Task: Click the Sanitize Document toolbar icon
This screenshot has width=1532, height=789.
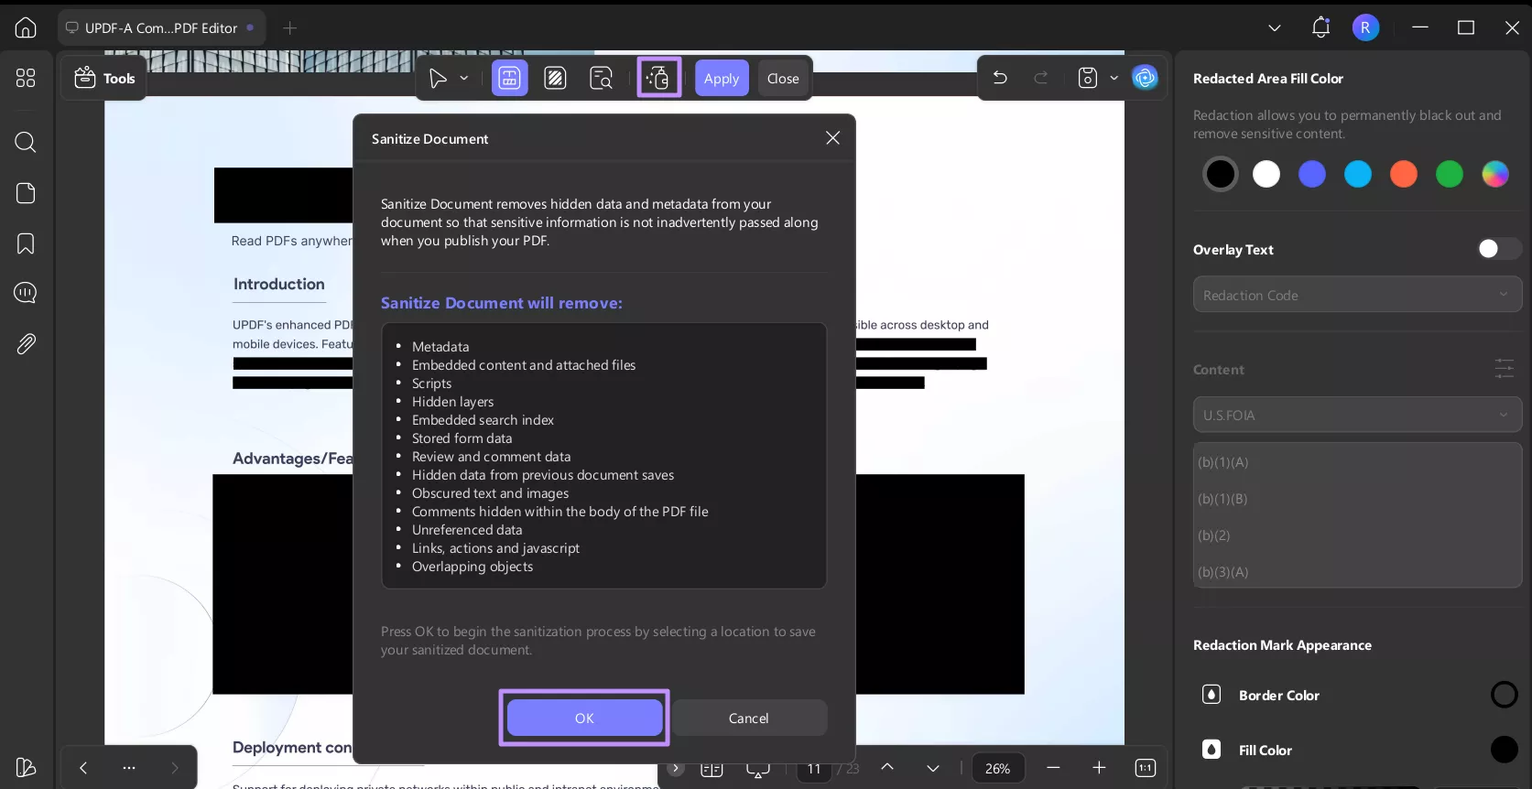Action: coord(658,78)
